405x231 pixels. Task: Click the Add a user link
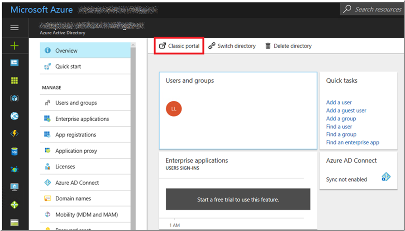(x=339, y=102)
